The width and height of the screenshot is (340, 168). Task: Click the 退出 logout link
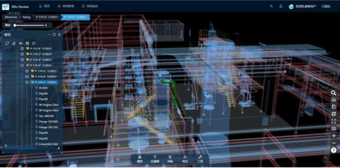click(x=326, y=7)
